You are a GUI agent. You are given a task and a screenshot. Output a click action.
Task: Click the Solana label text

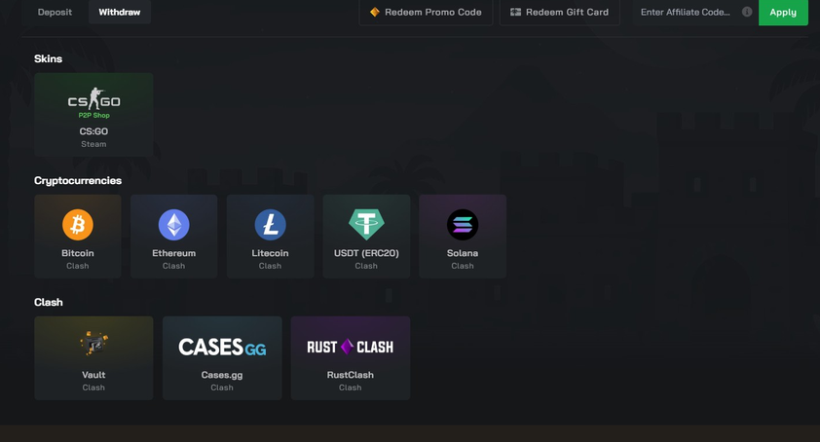[x=463, y=253]
